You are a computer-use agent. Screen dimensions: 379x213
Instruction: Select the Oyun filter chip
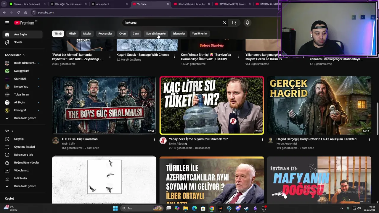click(123, 33)
